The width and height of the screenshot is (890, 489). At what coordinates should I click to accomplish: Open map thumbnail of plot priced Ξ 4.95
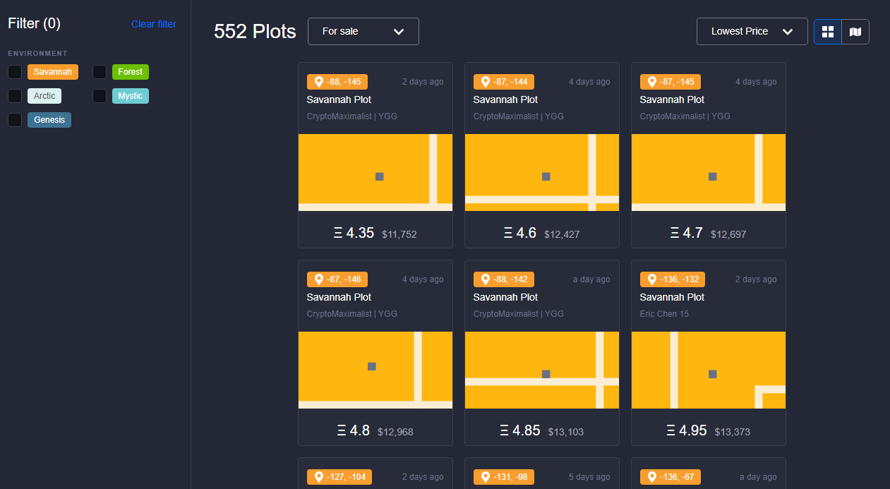pos(709,370)
